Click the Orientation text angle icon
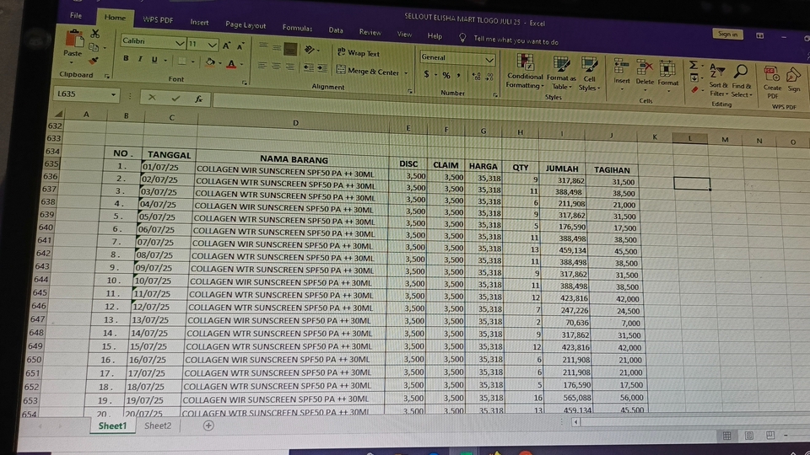This screenshot has height=455, width=810. tap(310, 50)
